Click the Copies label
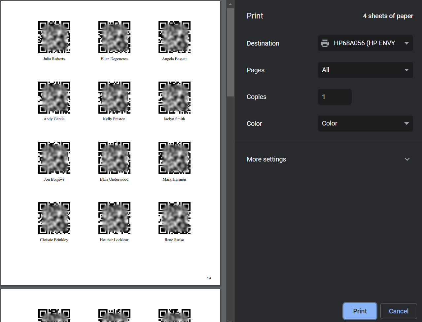The height and width of the screenshot is (322, 422). coord(257,97)
